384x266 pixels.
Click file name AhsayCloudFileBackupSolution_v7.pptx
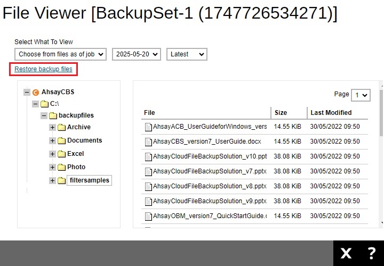pyautogui.click(x=210, y=171)
